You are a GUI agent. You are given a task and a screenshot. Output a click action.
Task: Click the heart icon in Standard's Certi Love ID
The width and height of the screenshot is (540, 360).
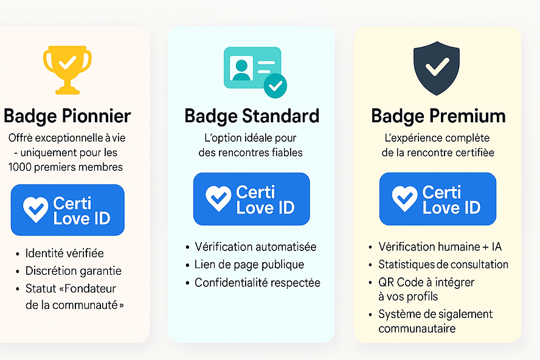(x=218, y=198)
